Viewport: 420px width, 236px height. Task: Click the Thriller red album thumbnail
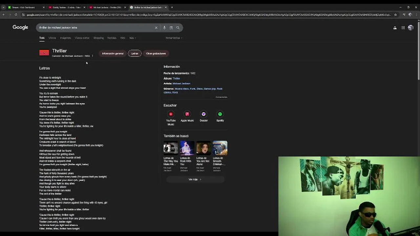tap(44, 53)
